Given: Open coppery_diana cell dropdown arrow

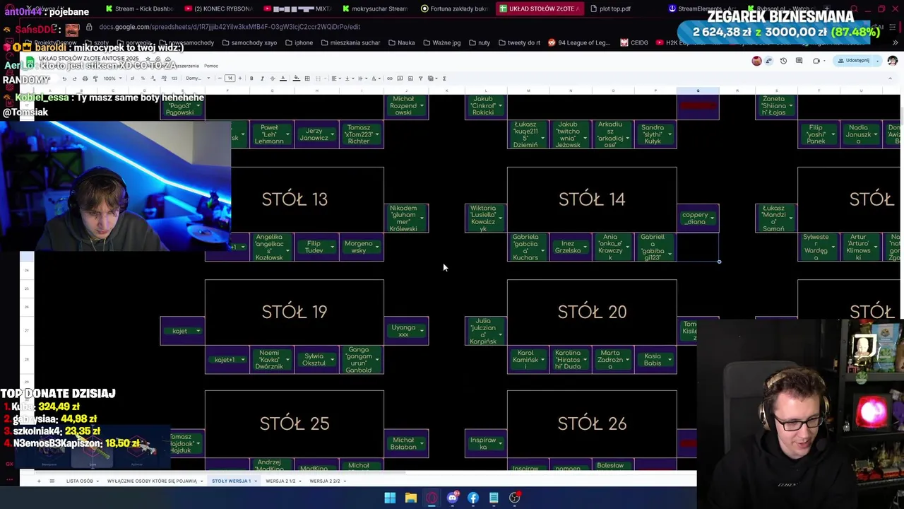Looking at the screenshot, I should [713, 218].
